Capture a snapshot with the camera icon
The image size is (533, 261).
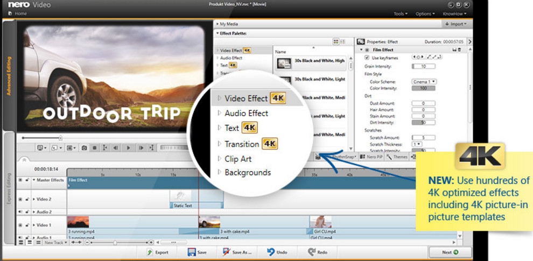point(84,148)
